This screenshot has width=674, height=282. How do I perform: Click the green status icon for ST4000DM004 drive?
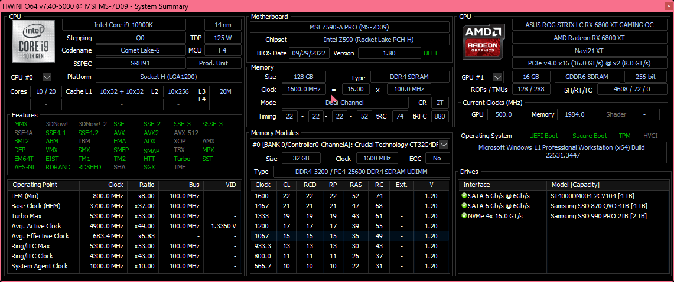[x=464, y=196]
